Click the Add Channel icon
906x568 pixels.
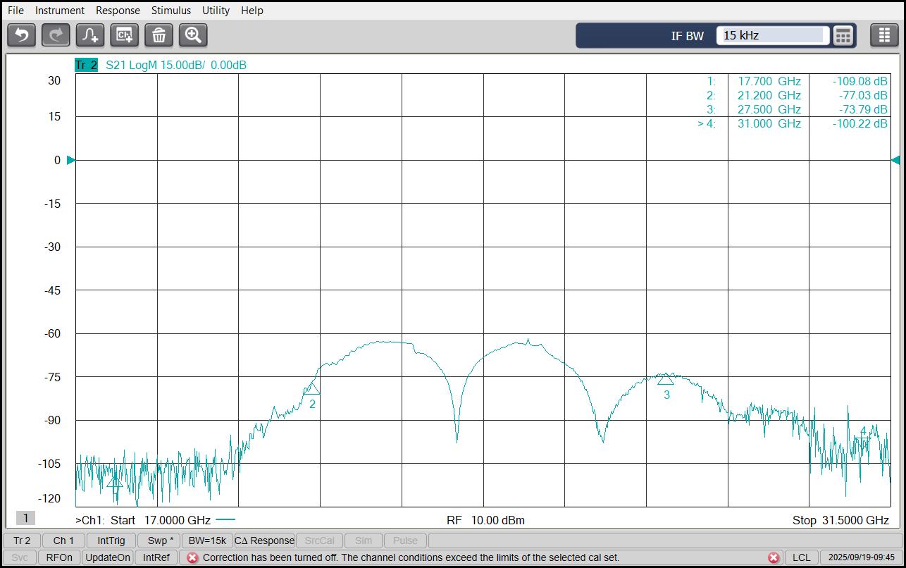pyautogui.click(x=125, y=35)
